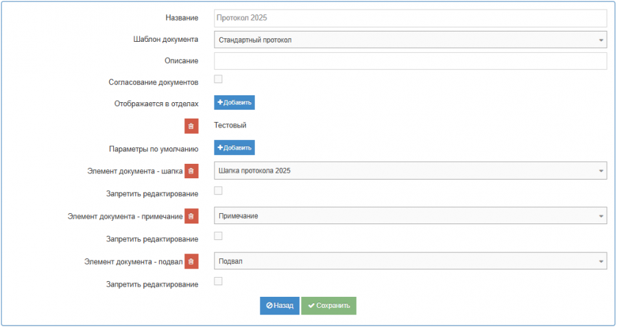This screenshot has height=327, width=617.
Task: Check Запретить редактирование below the примечание element
Action: (x=218, y=236)
